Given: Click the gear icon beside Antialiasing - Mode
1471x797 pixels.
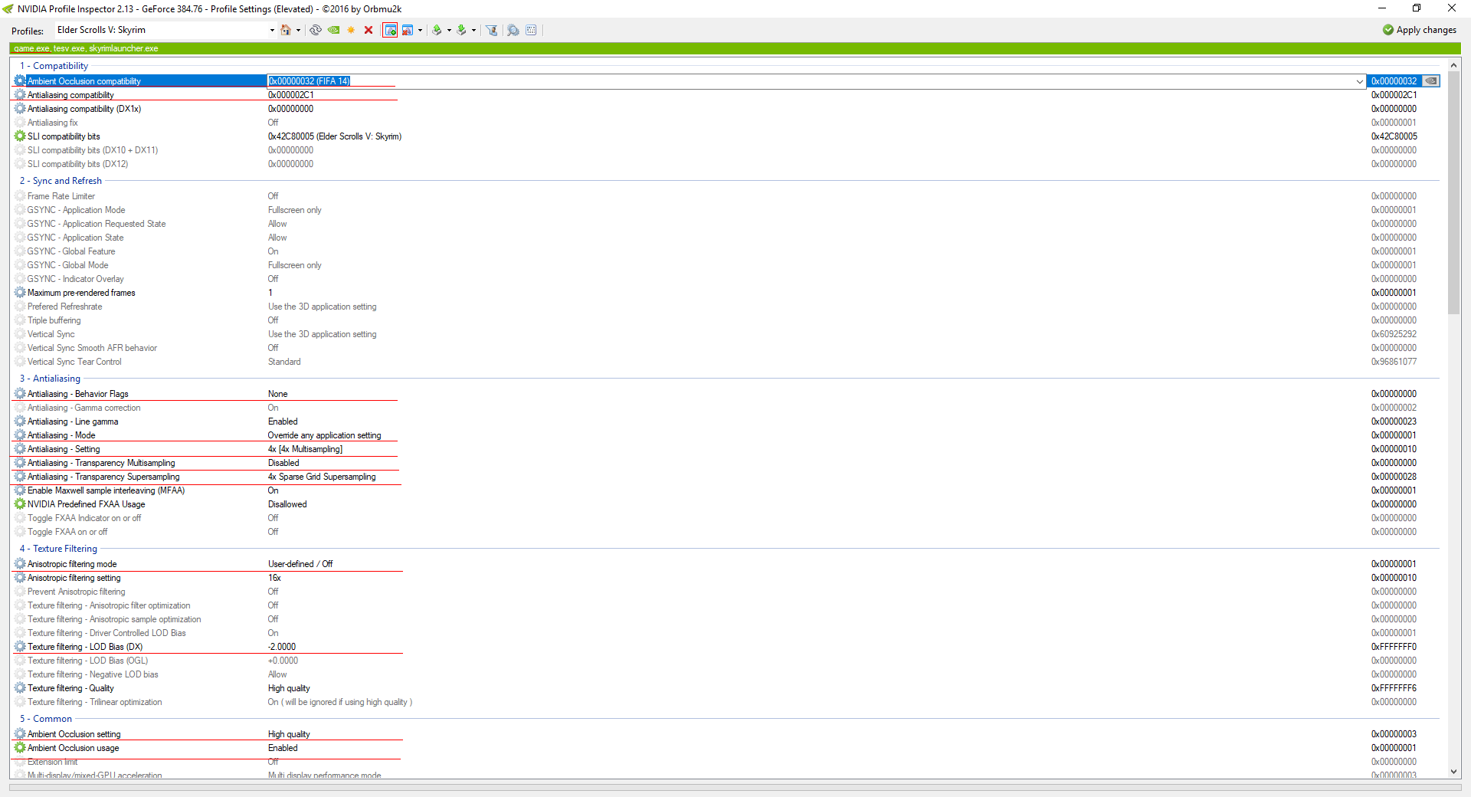Looking at the screenshot, I should [20, 435].
